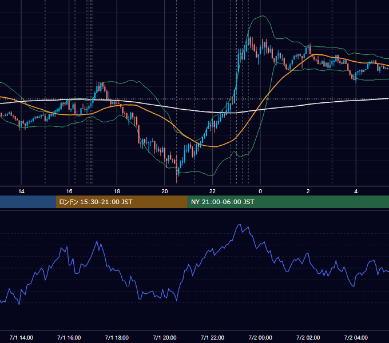Screen dimensions: 389x343
Task: Click the hour 22 axis label
Action: pyautogui.click(x=212, y=192)
